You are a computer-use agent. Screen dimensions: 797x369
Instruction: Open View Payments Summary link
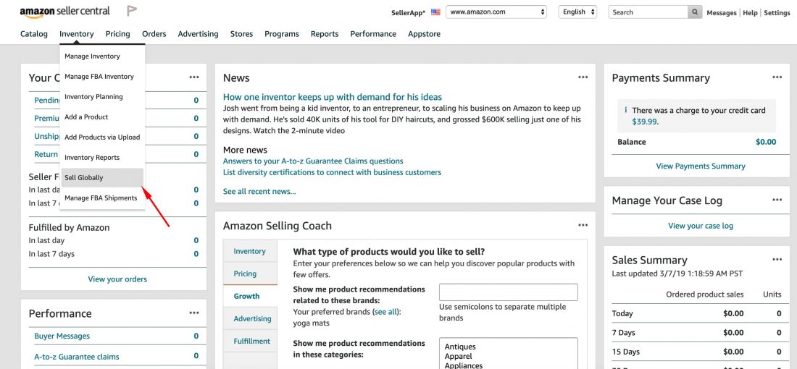click(701, 166)
